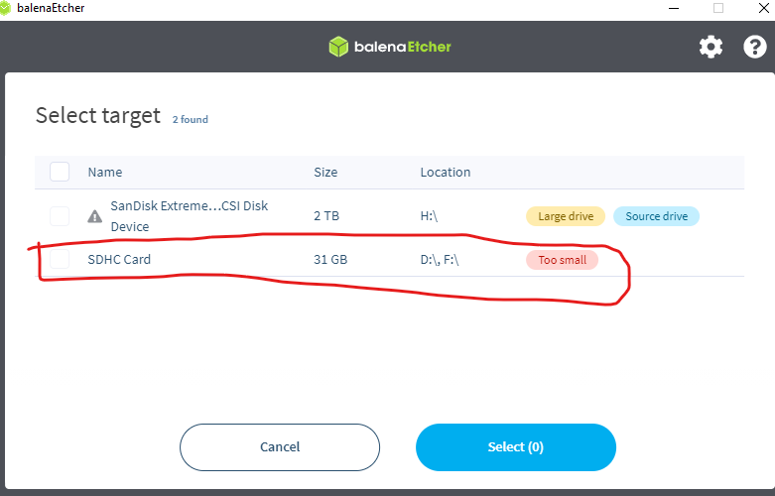Check the SDHC Card checkbox
The height and width of the screenshot is (496, 775).
(x=60, y=259)
